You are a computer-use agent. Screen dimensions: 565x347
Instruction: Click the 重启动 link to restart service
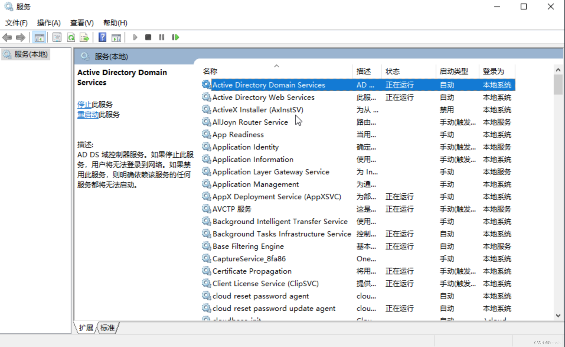88,114
